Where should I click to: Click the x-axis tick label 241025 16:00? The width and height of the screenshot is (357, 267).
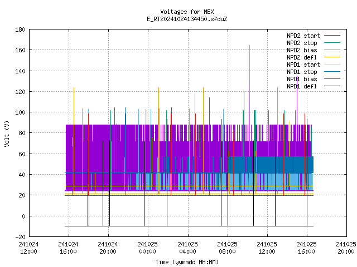pyautogui.click(x=306, y=248)
